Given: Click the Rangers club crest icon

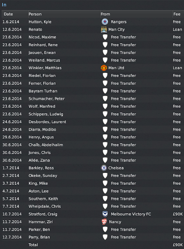Looking at the screenshot, I should tap(105, 22).
